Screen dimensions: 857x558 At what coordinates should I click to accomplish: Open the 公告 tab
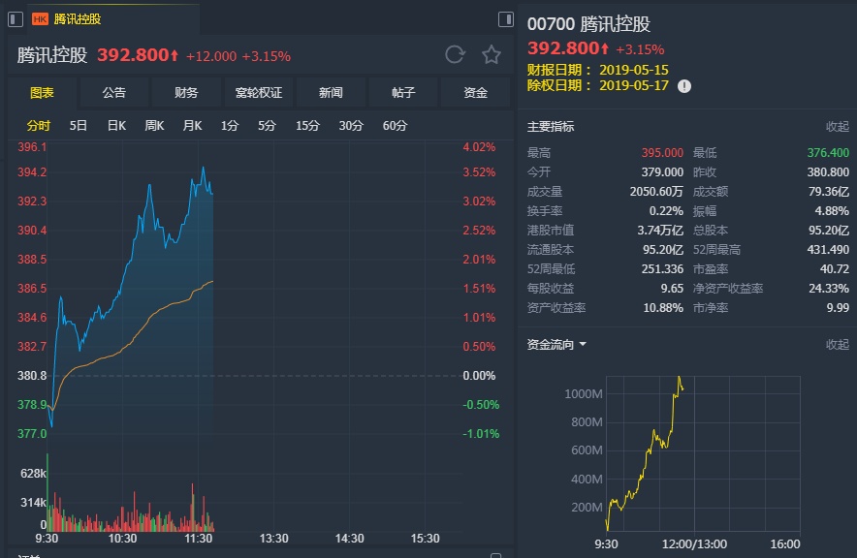coord(113,93)
